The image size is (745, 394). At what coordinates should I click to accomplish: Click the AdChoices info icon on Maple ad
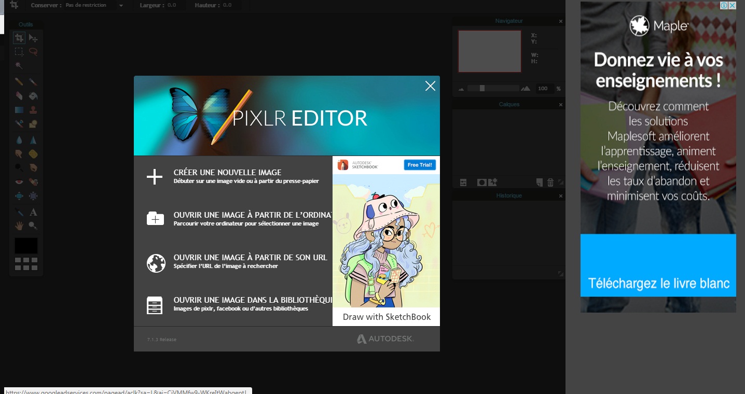point(724,6)
